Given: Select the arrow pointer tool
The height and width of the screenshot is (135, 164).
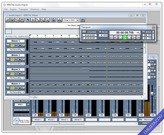Looking at the screenshot, I should (28, 20).
